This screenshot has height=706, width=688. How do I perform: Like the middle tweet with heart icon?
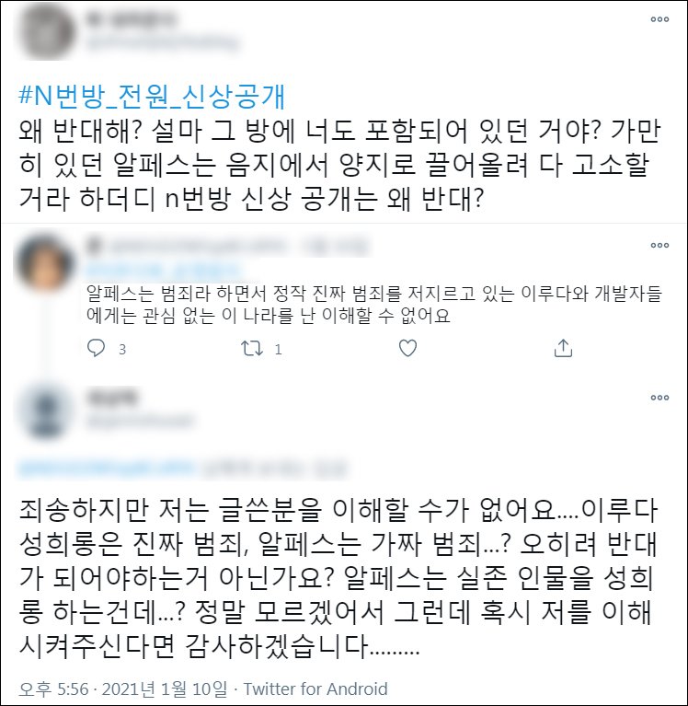click(x=407, y=349)
